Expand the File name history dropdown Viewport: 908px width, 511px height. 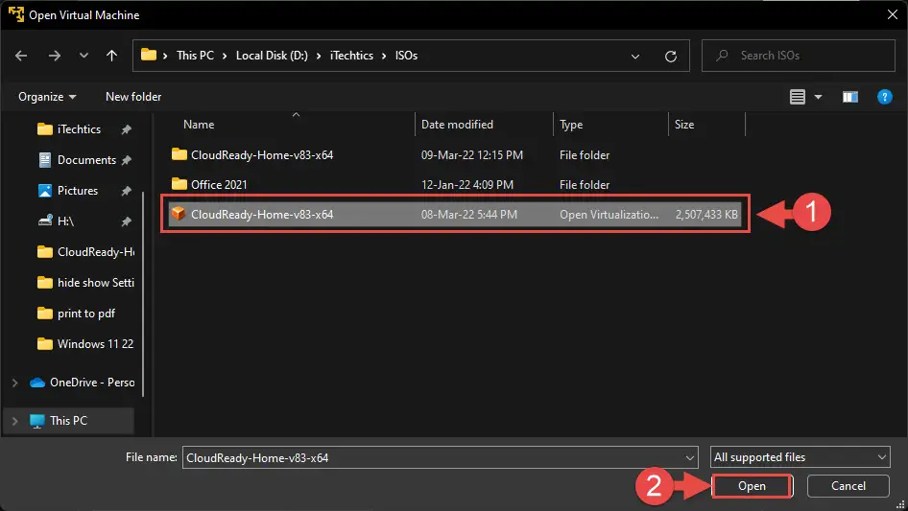(x=690, y=457)
